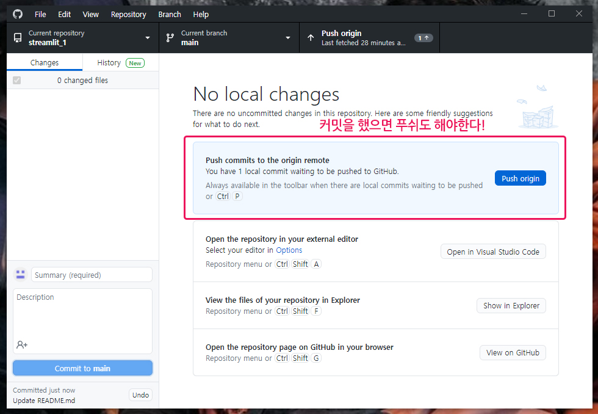Open the Help menu
Screen dimensions: 598x414
click(x=201, y=15)
